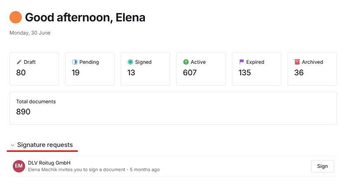This screenshot has height=186, width=351.
Task: Open the Pending documents card
Action: click(x=90, y=69)
